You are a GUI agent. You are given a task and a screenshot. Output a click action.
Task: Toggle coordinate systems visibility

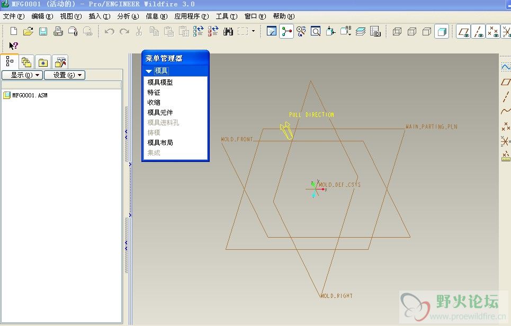coord(506,31)
